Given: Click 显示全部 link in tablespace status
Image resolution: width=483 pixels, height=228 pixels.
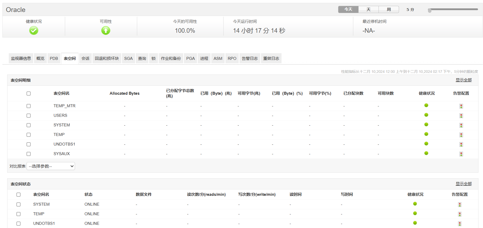Looking at the screenshot, I should 464,184.
